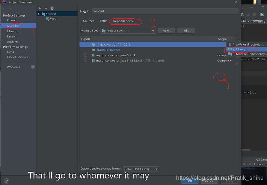Select mysql-connector-java-5.1.34 library row

[x=153, y=55]
